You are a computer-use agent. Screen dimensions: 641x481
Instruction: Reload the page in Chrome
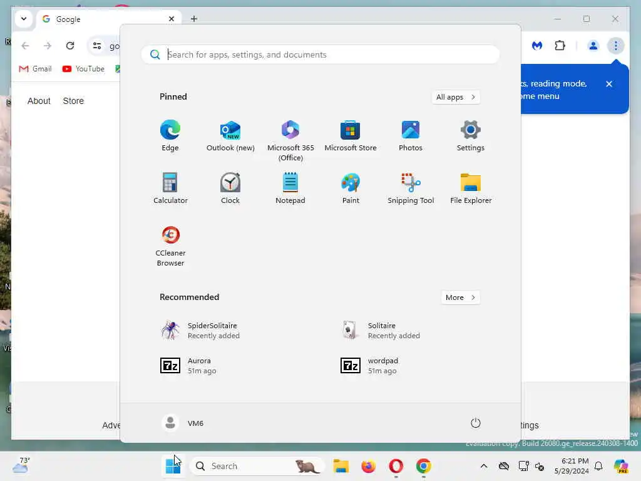[70, 46]
